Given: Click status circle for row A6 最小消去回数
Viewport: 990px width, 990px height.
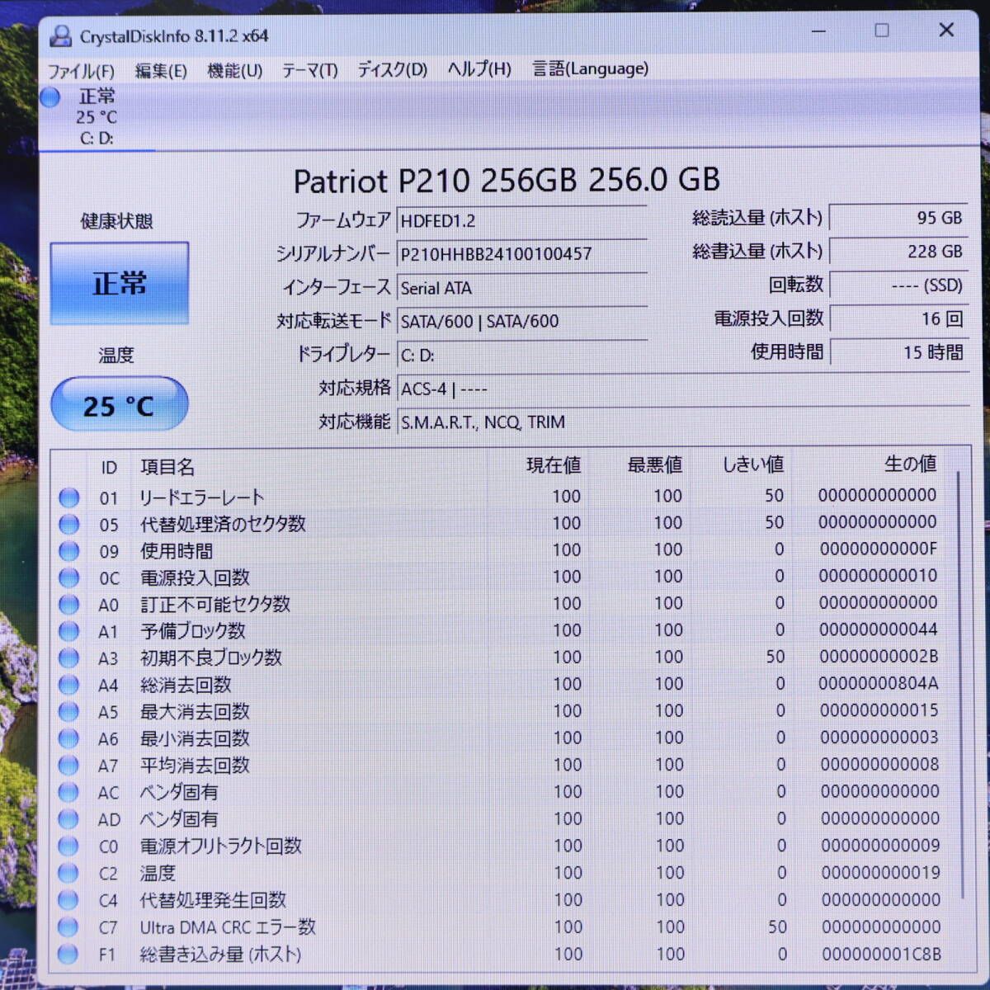Looking at the screenshot, I should tap(68, 738).
